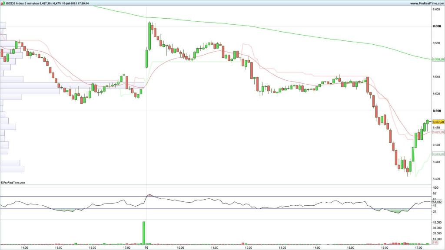Click the 53,182 oscillator value label
445x250 pixels.
pos(437,202)
